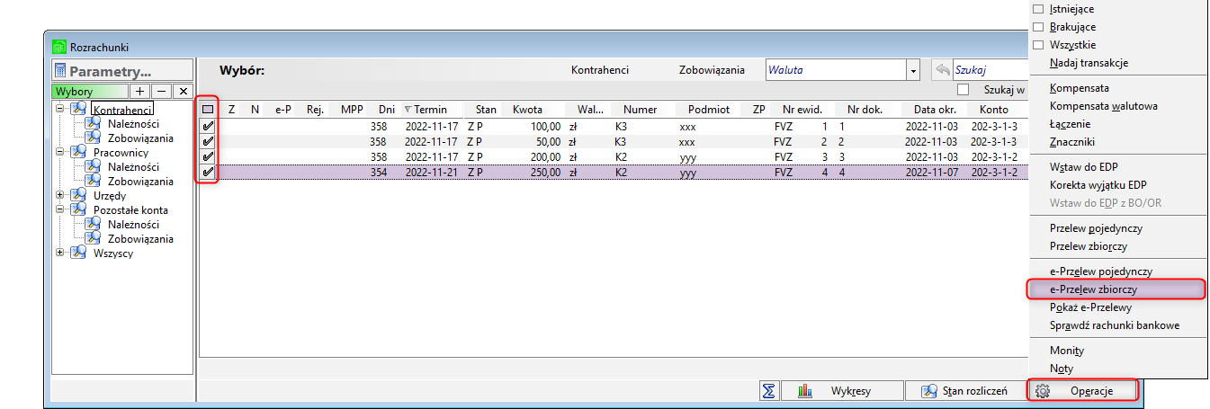The width and height of the screenshot is (1210, 409).
Task: Choose 'Kompensata walutowa' menu item
Action: [x=1116, y=106]
